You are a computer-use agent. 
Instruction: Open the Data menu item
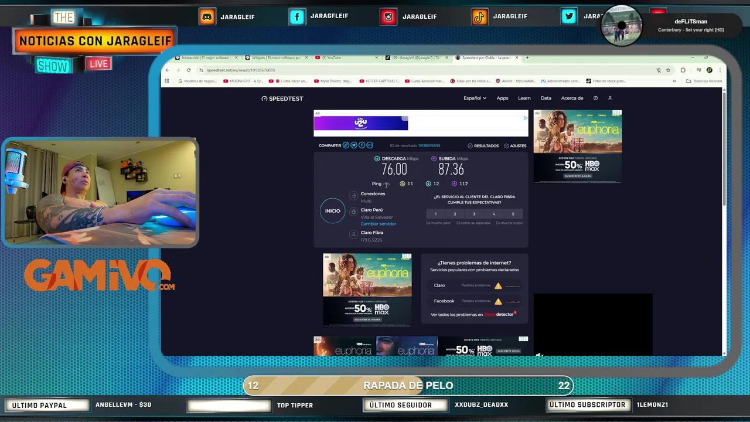[546, 98]
